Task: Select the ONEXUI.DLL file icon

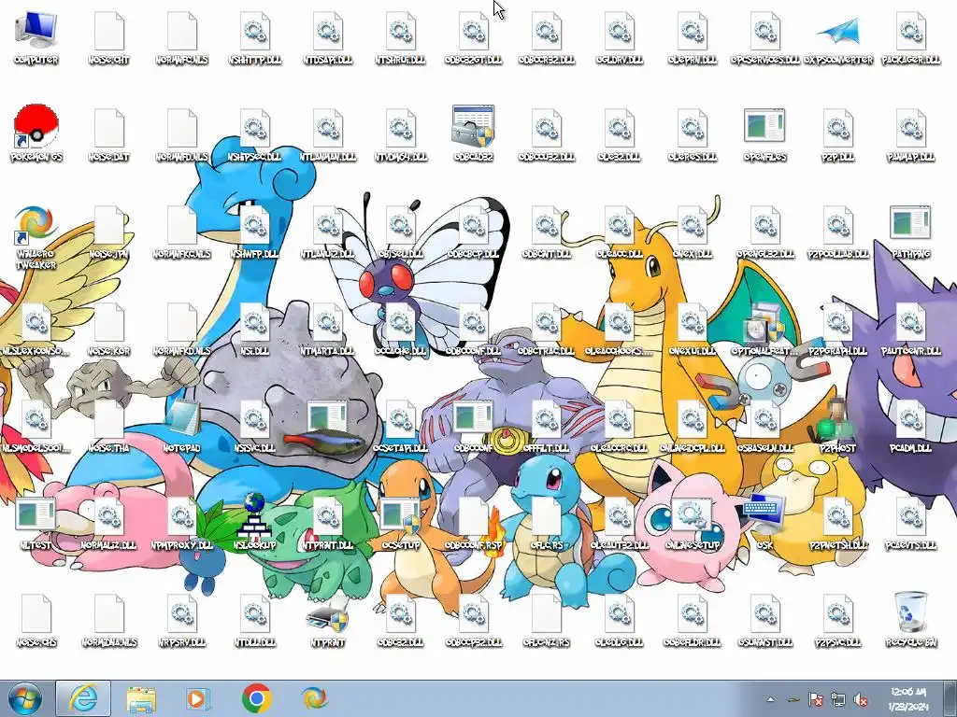Action: point(693,322)
